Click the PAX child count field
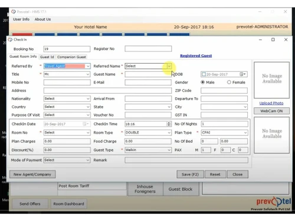 point(243,150)
